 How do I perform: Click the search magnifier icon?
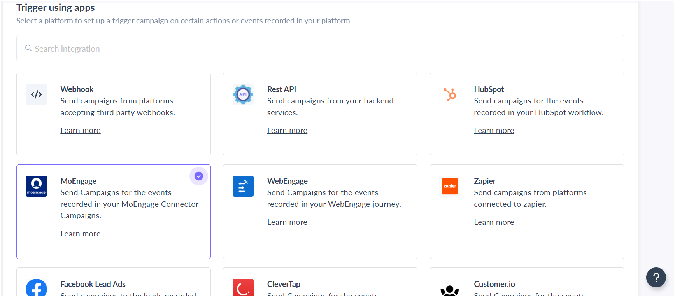pos(28,48)
